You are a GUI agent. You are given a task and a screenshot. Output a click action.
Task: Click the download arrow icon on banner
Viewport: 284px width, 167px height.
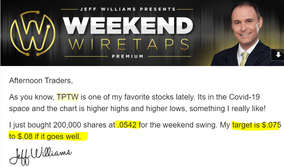278,55
